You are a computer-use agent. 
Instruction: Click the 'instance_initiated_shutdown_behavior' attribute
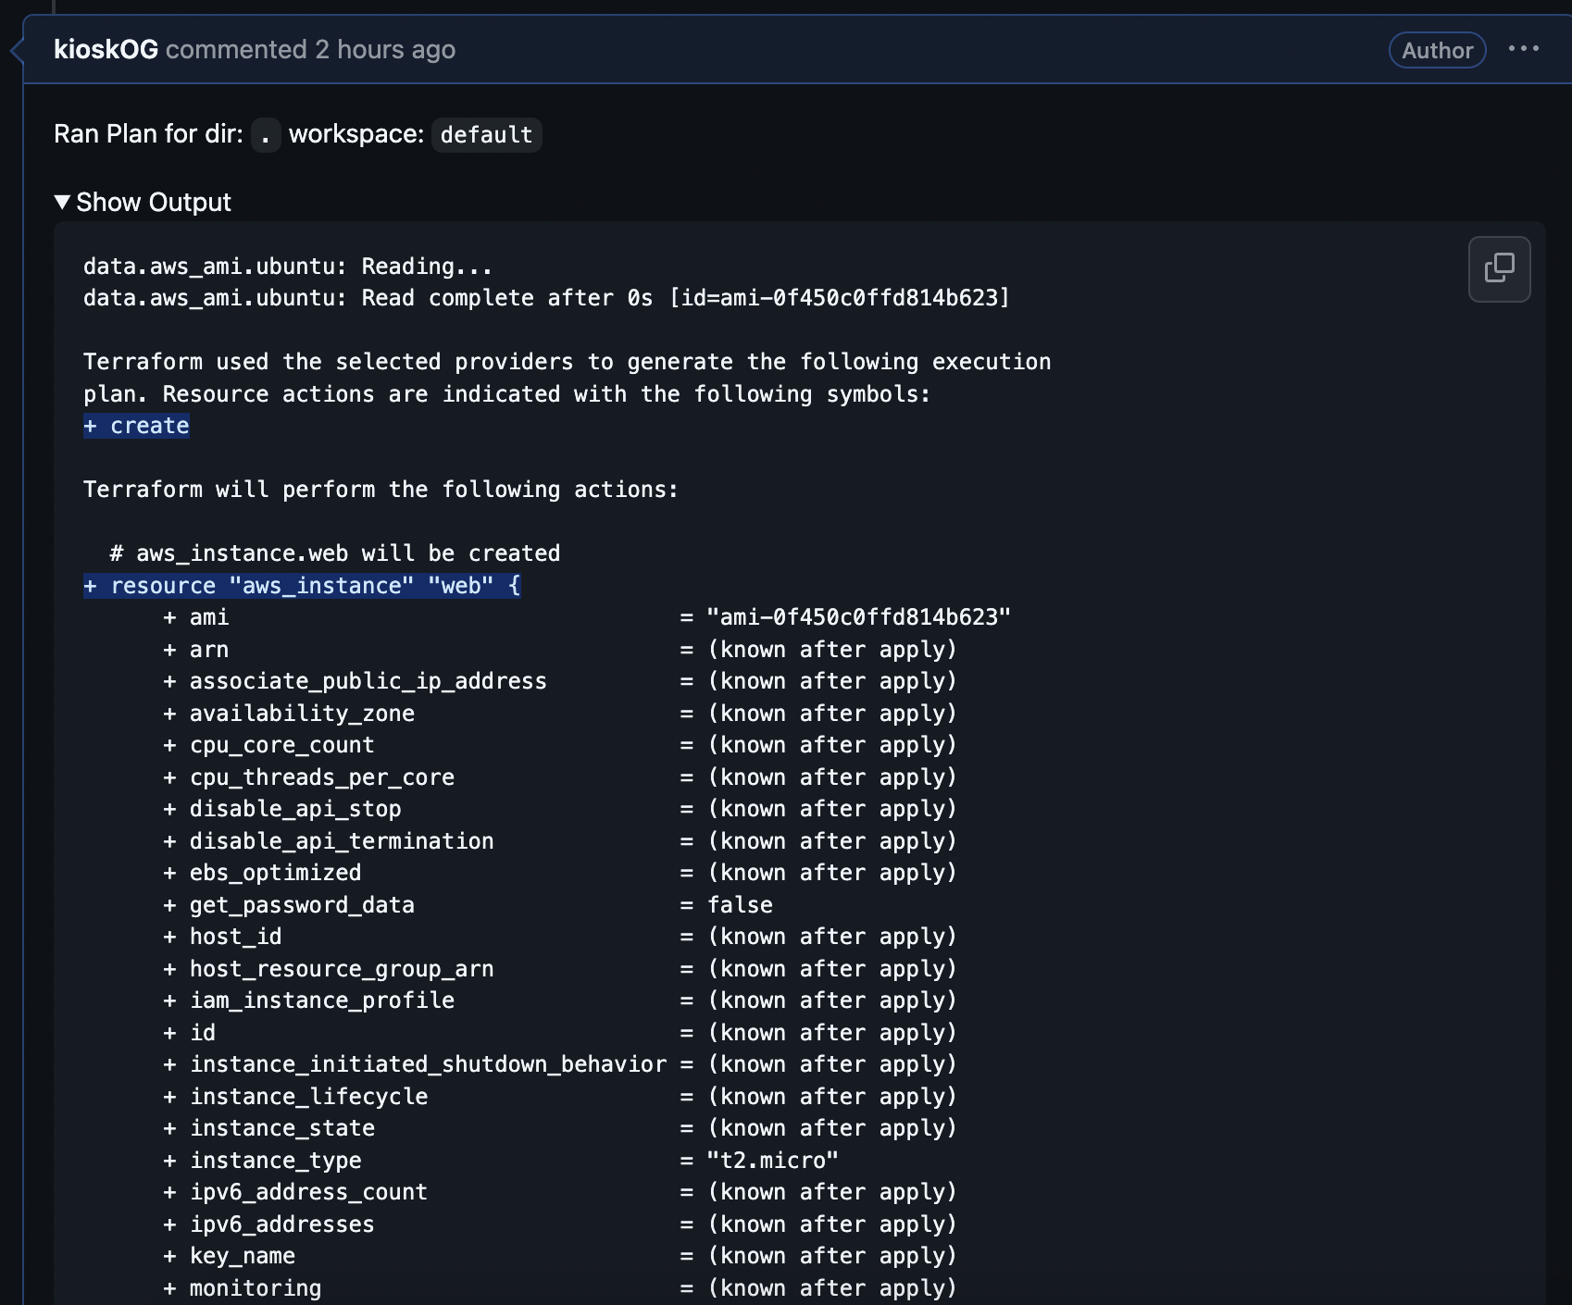pyautogui.click(x=428, y=1064)
